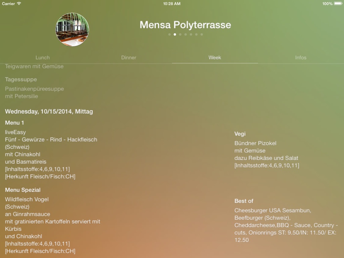Tap the Mensa Polyterrasse round photo

tap(72, 30)
